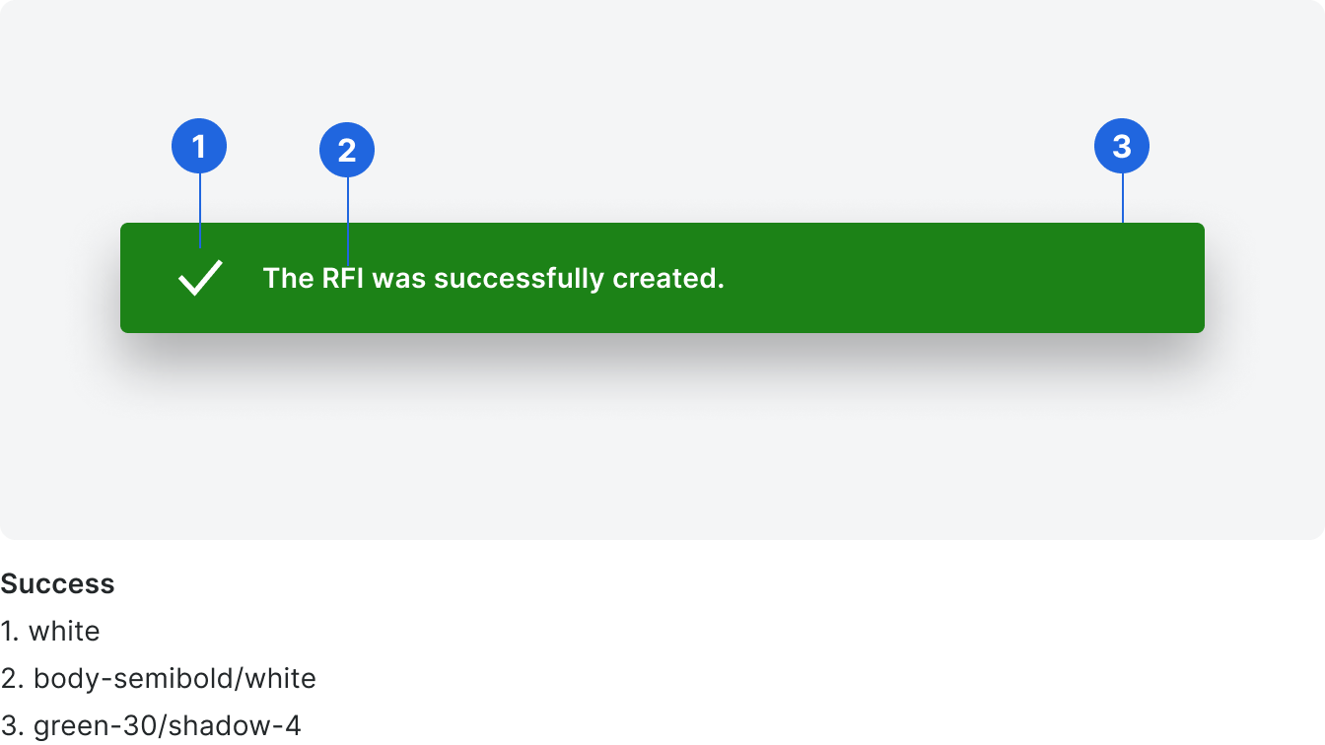This screenshot has width=1325, height=745.
Task: Click the word created in the toast
Action: coord(668,278)
